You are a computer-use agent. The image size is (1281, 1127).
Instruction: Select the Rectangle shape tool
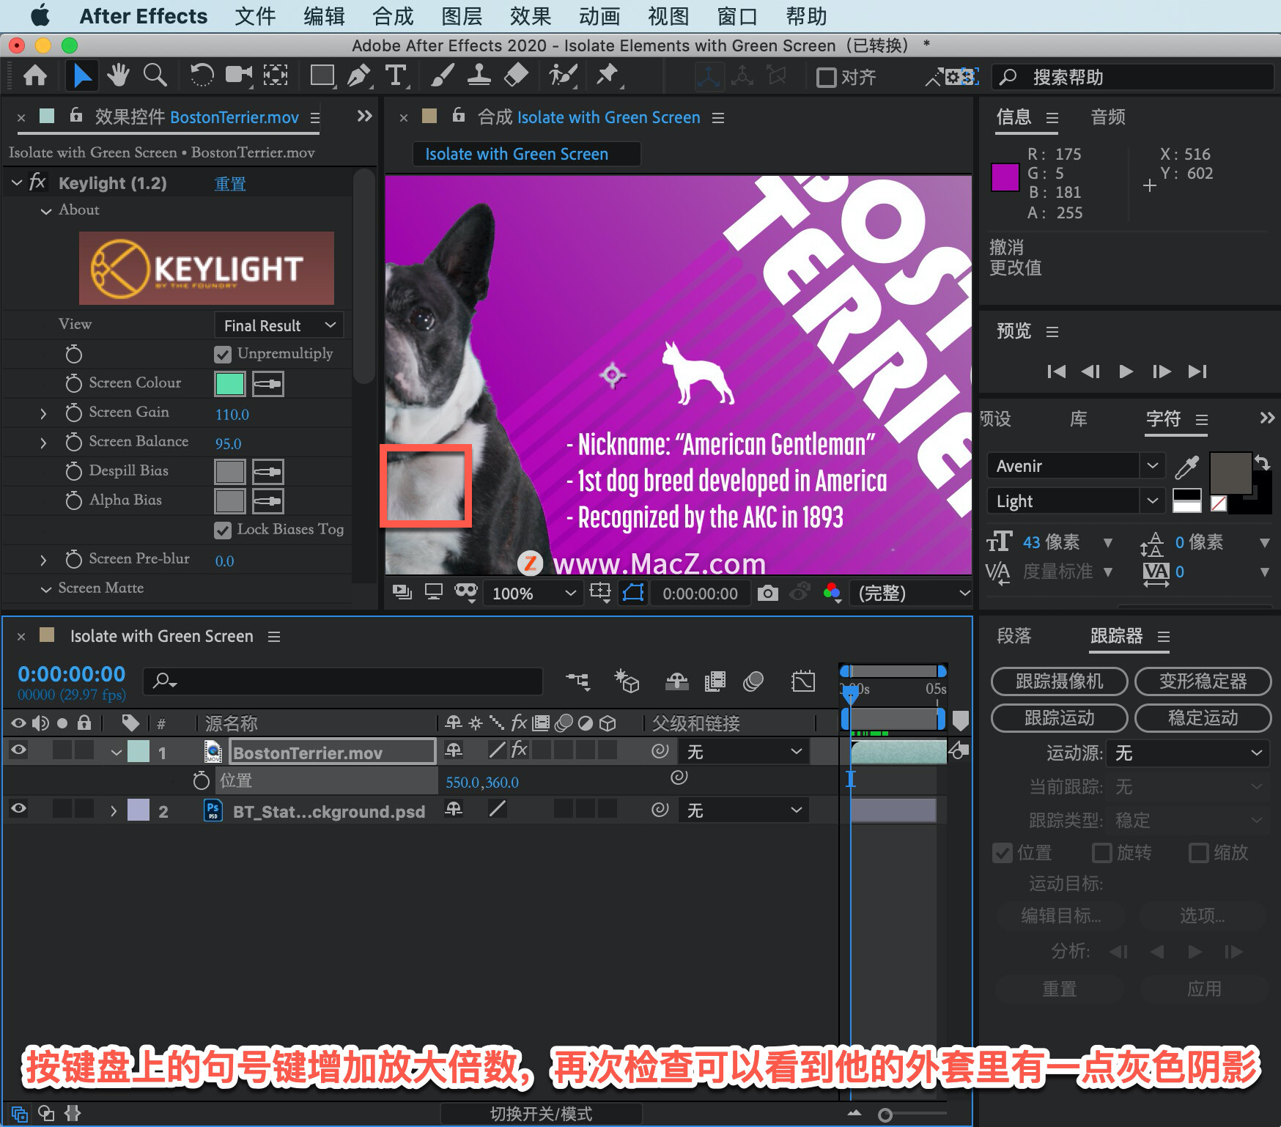(x=322, y=75)
